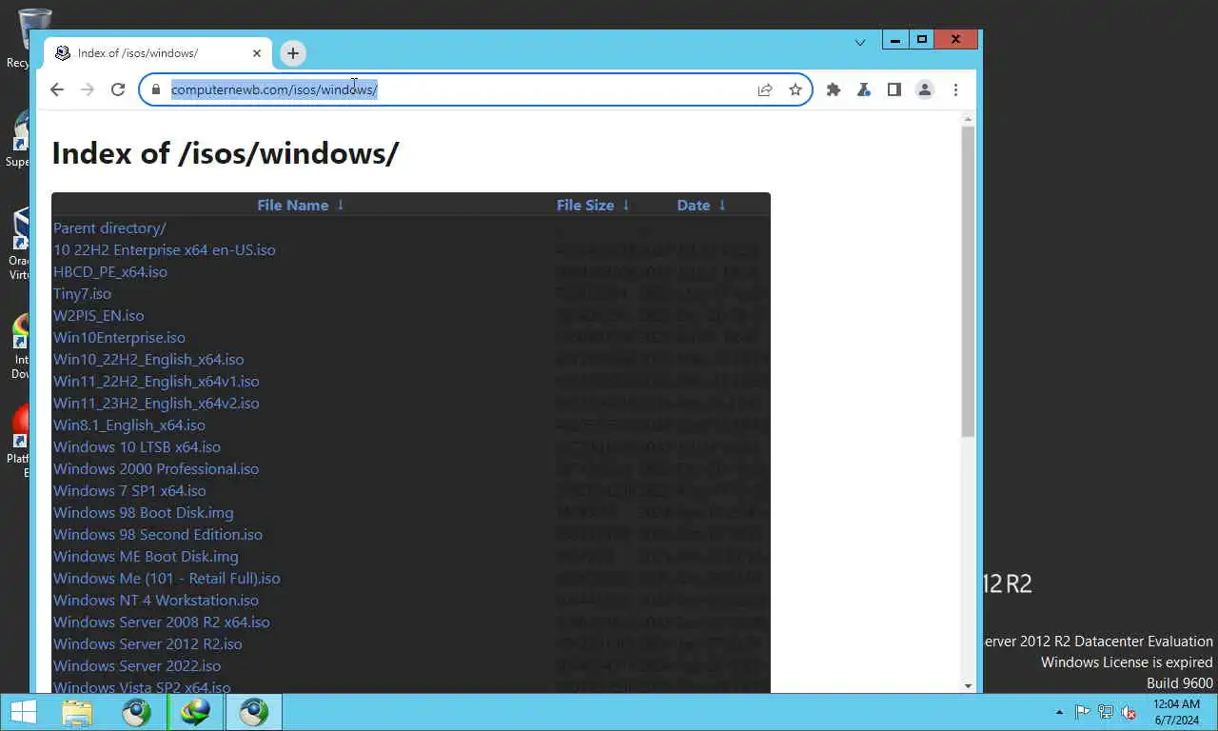Open the Win10Enterprise.iso link
This screenshot has width=1218, height=731.
[x=119, y=338]
